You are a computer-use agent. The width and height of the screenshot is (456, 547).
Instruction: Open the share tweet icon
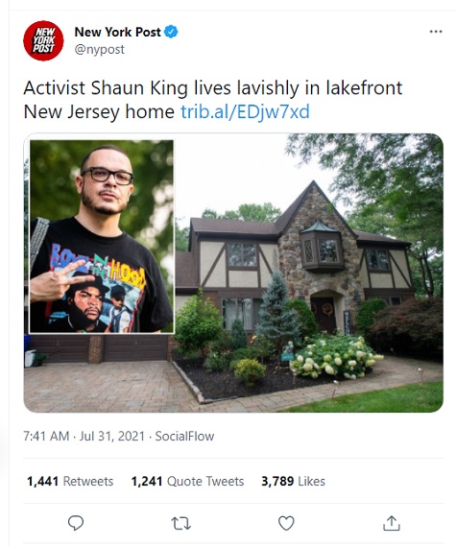coord(391,523)
